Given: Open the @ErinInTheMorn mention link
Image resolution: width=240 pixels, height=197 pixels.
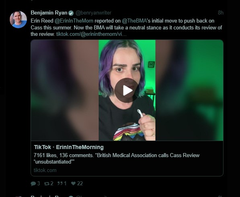Looking at the screenshot, I should point(74,21).
